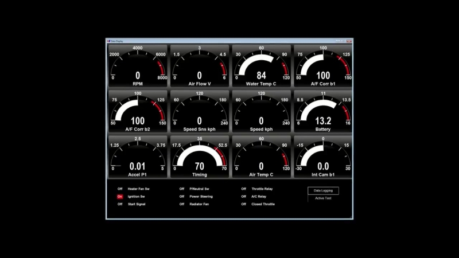
Task: Click the Water Temp C gauge
Action: click(x=261, y=65)
